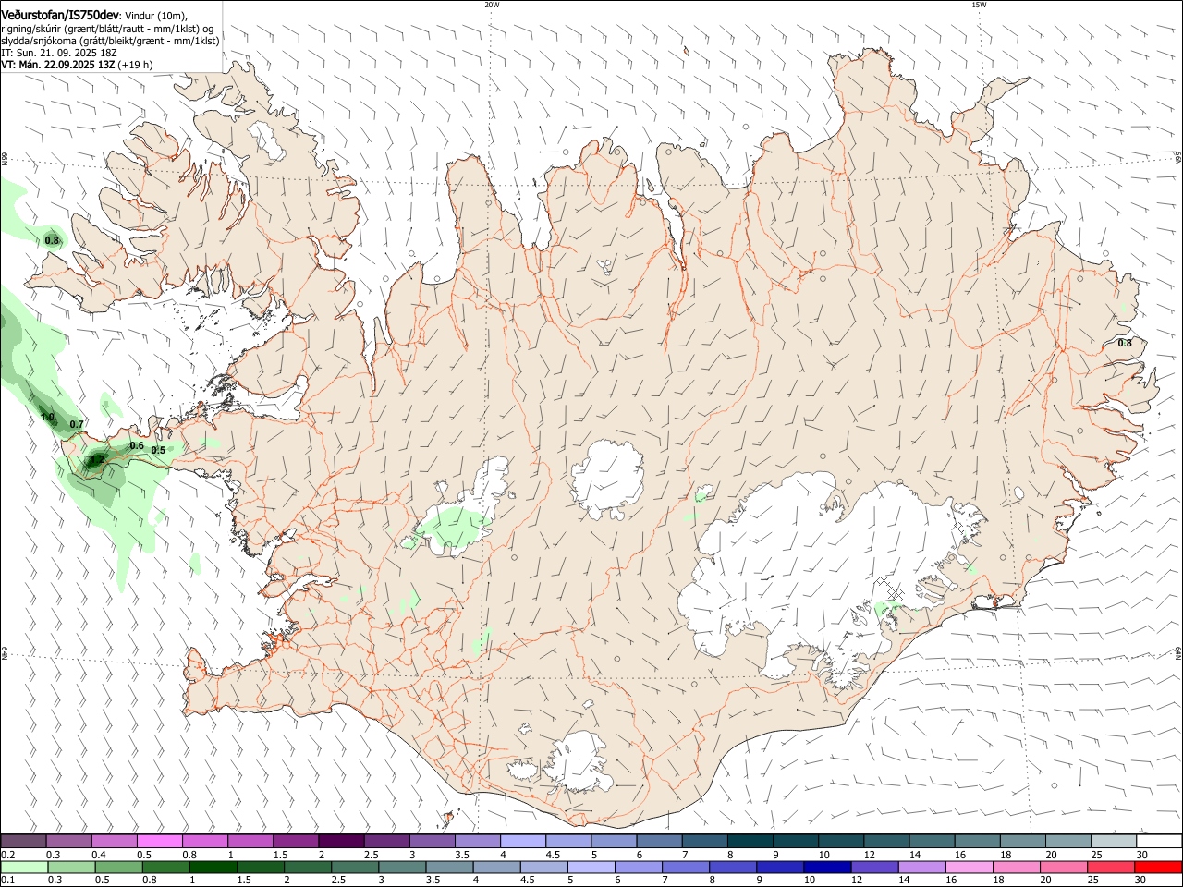The width and height of the screenshot is (1183, 887).
Task: Pick the bright red swatch after 30 in the lower legend row
Action: click(1159, 867)
